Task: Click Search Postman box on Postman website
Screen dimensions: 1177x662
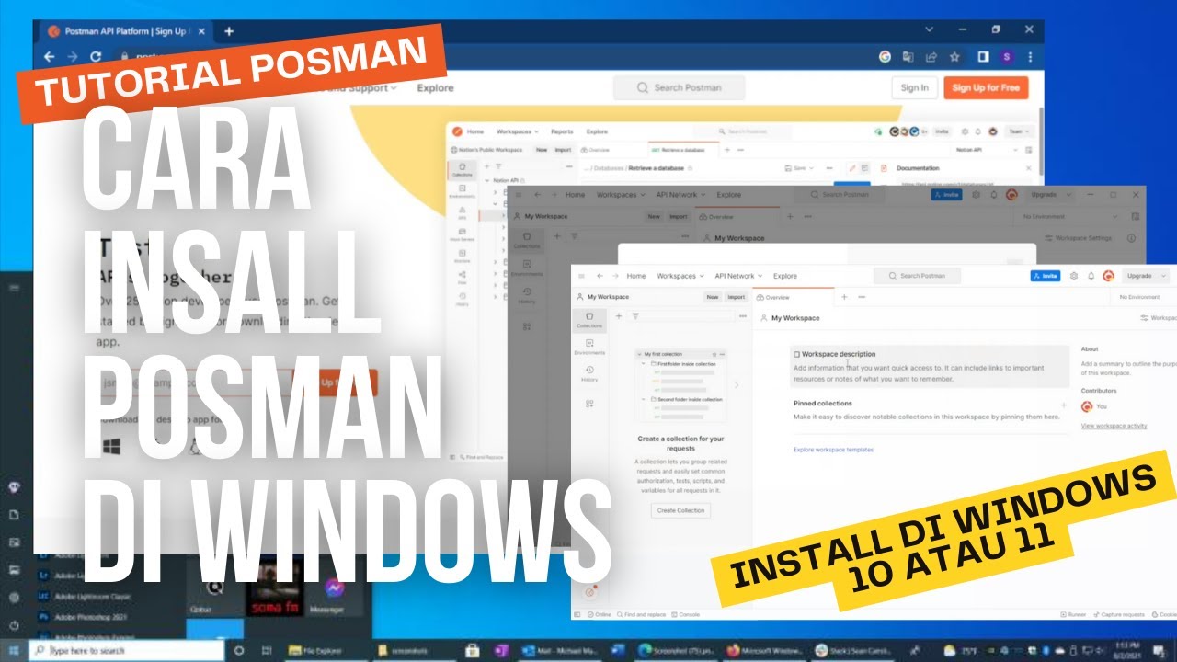Action: pos(680,87)
